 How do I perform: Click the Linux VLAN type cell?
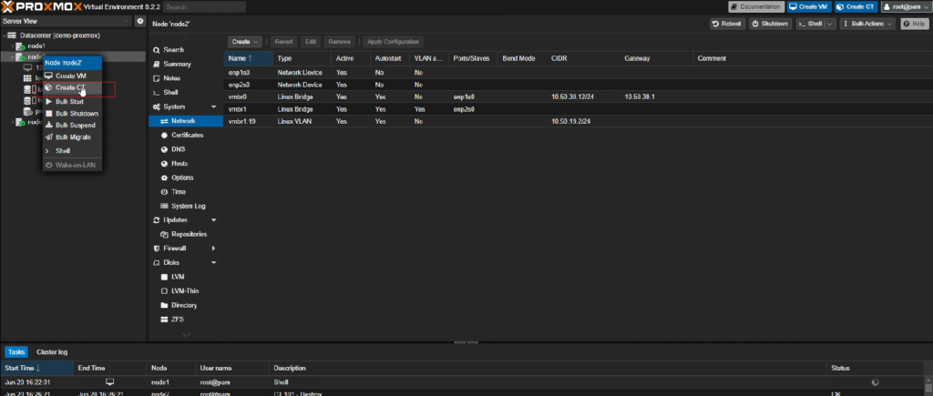tap(292, 121)
